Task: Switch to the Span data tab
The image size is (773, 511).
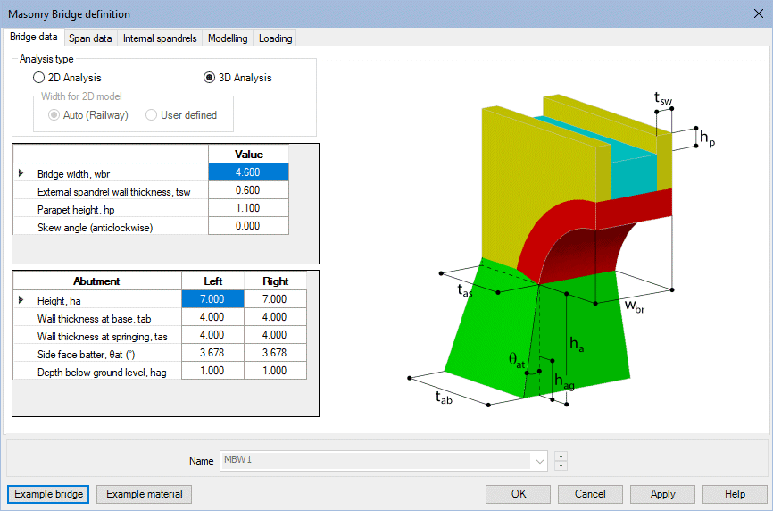Action: point(90,38)
